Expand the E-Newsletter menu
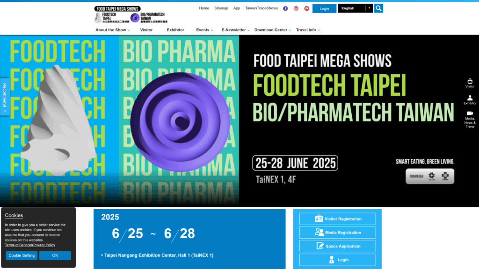This screenshot has height=269, width=479. 235,30
